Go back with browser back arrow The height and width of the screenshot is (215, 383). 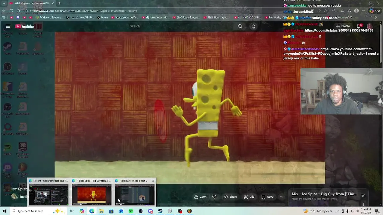[4, 11]
